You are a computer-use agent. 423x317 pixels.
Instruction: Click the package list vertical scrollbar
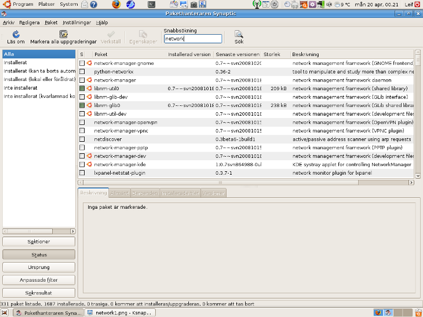click(x=418, y=113)
